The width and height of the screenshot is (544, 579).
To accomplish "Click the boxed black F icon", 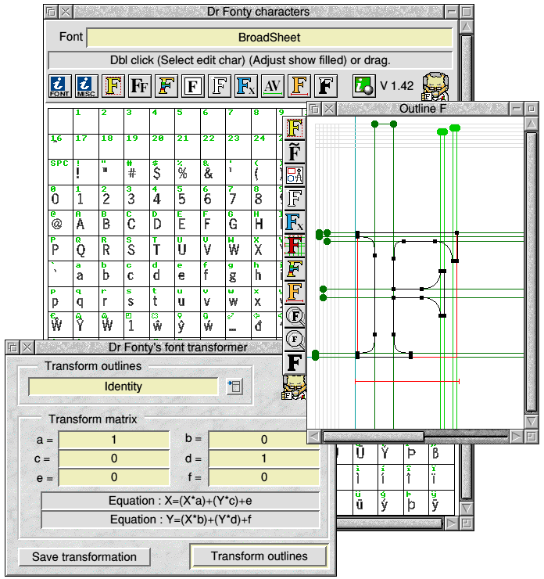I will [x=192, y=86].
